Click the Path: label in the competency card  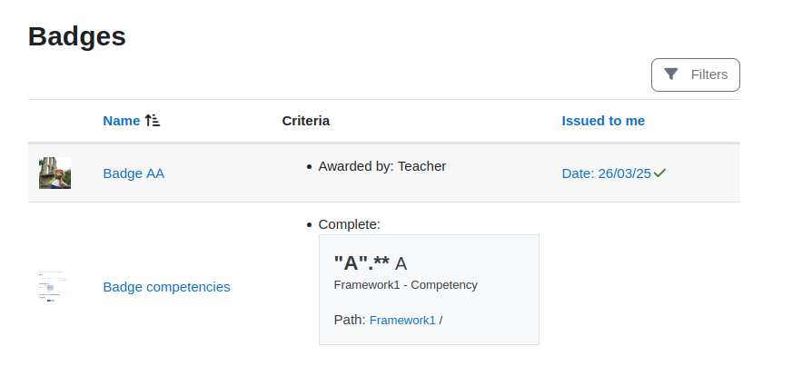(350, 320)
